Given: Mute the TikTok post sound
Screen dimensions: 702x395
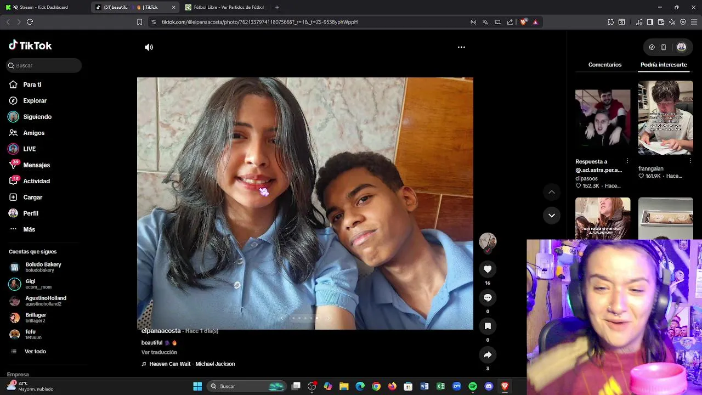Looking at the screenshot, I should click(x=149, y=47).
